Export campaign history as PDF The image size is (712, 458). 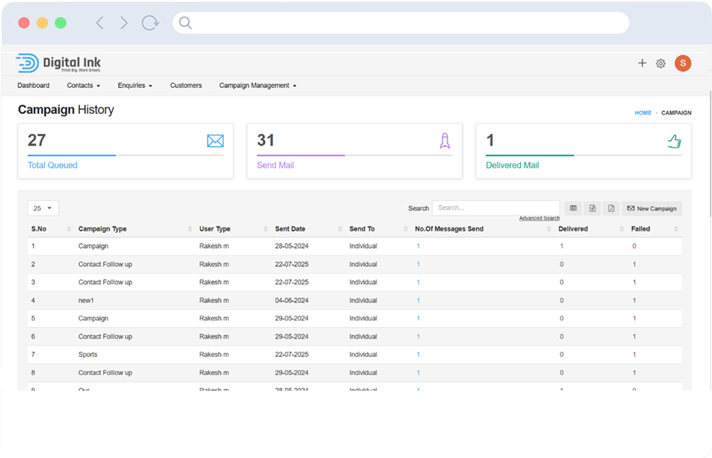(x=611, y=208)
